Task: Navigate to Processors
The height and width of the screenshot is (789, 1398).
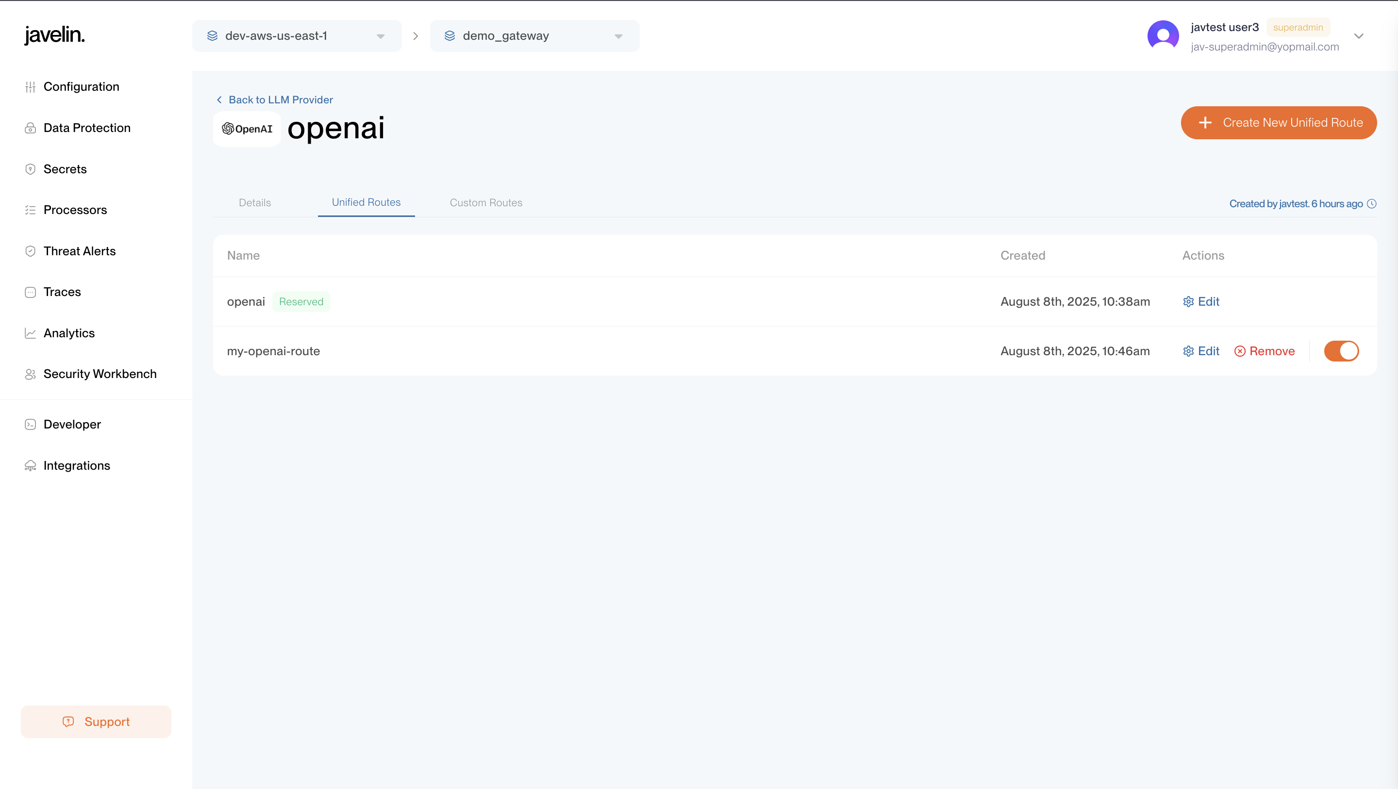Action: (x=75, y=210)
